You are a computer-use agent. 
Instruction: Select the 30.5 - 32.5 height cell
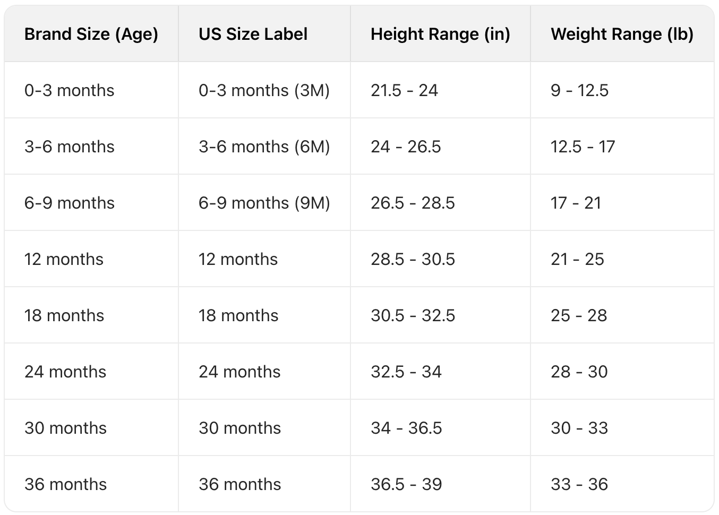tap(413, 315)
